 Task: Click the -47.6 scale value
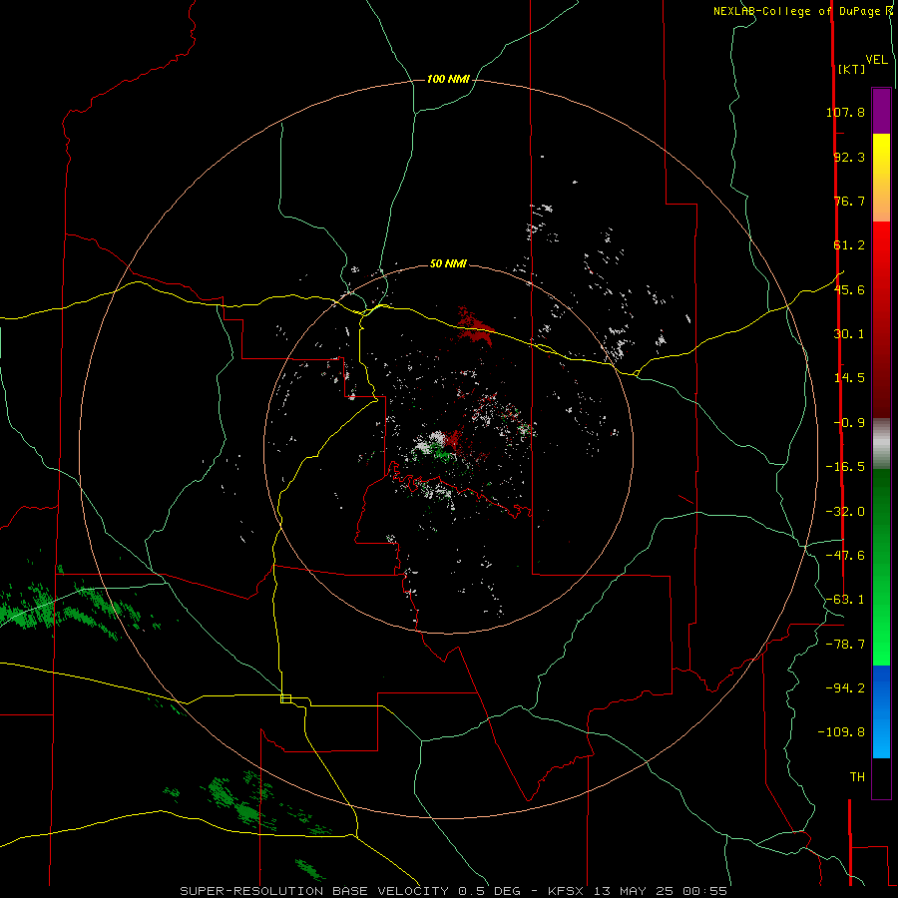tap(845, 556)
